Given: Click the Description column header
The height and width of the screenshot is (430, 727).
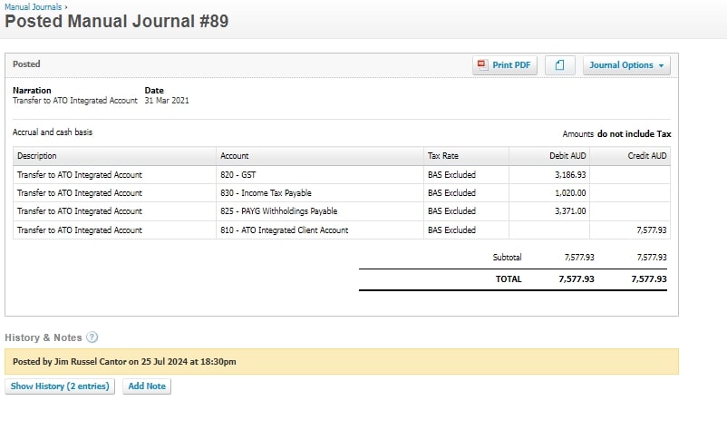Looking at the screenshot, I should [37, 156].
